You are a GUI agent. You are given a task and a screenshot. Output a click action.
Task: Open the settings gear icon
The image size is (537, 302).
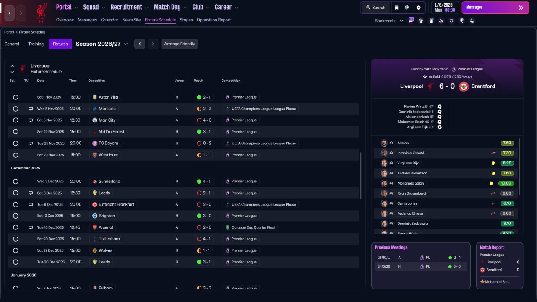(418, 8)
